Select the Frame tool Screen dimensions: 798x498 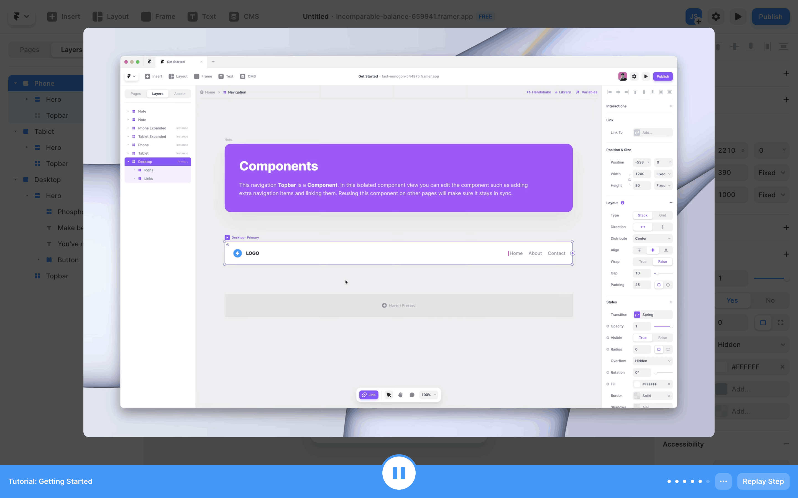158,17
